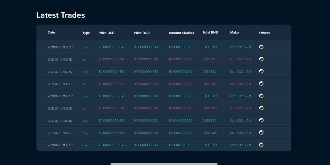Open maker address in last trade row
This screenshot has height=165, width=330.
pyautogui.click(x=240, y=145)
